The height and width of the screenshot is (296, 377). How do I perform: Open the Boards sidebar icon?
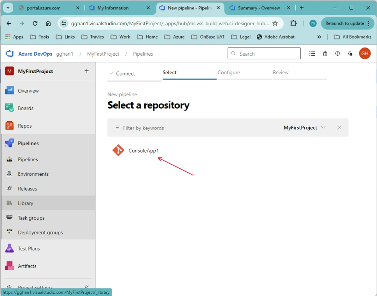(9, 108)
